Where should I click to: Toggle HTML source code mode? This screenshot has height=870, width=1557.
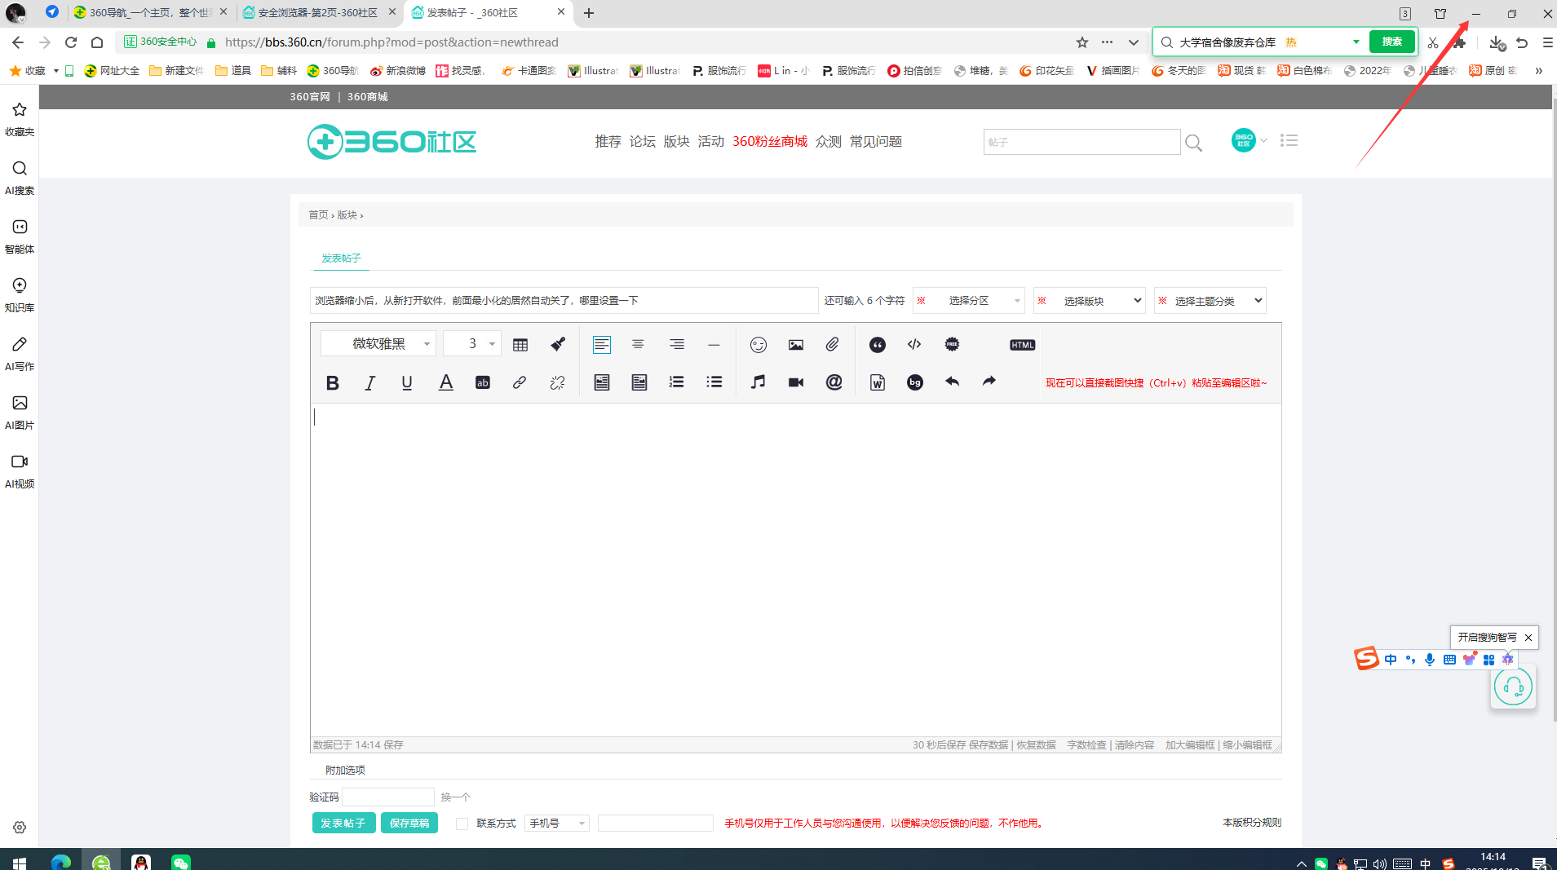(1022, 345)
